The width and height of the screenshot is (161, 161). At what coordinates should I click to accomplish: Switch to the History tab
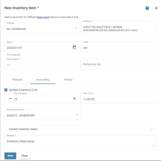coord(68,80)
